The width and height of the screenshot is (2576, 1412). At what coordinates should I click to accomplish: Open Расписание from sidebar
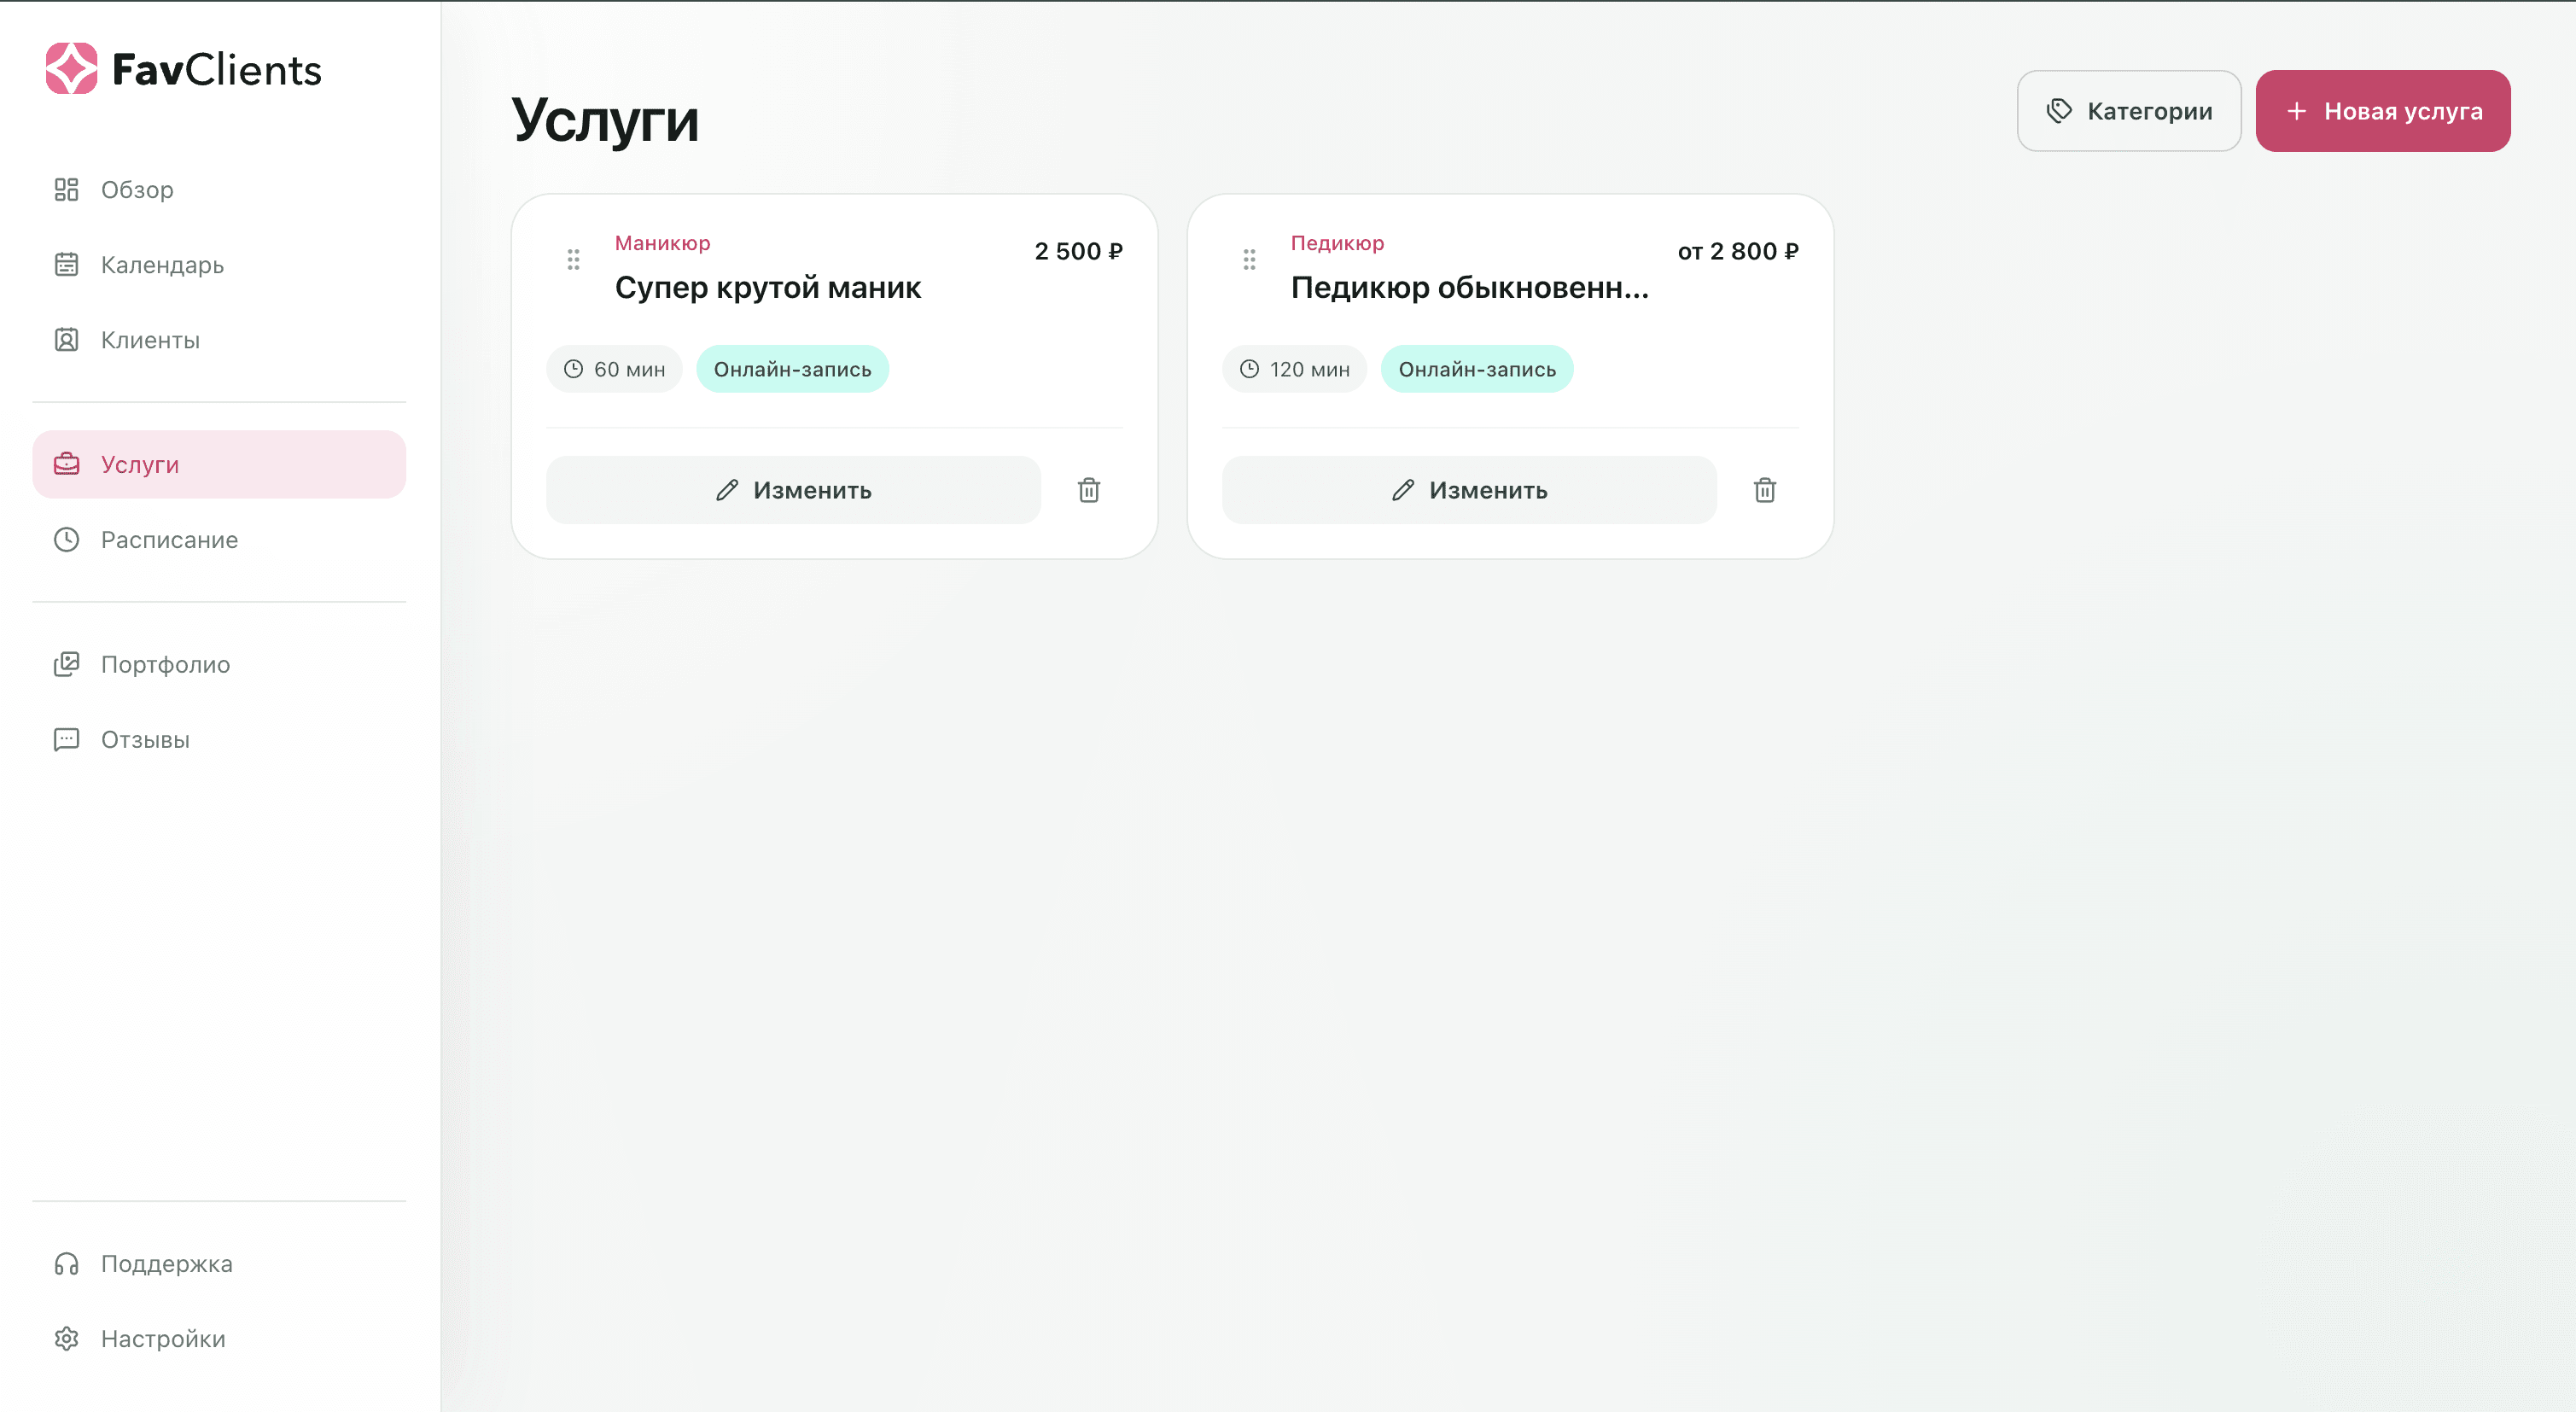tap(219, 540)
